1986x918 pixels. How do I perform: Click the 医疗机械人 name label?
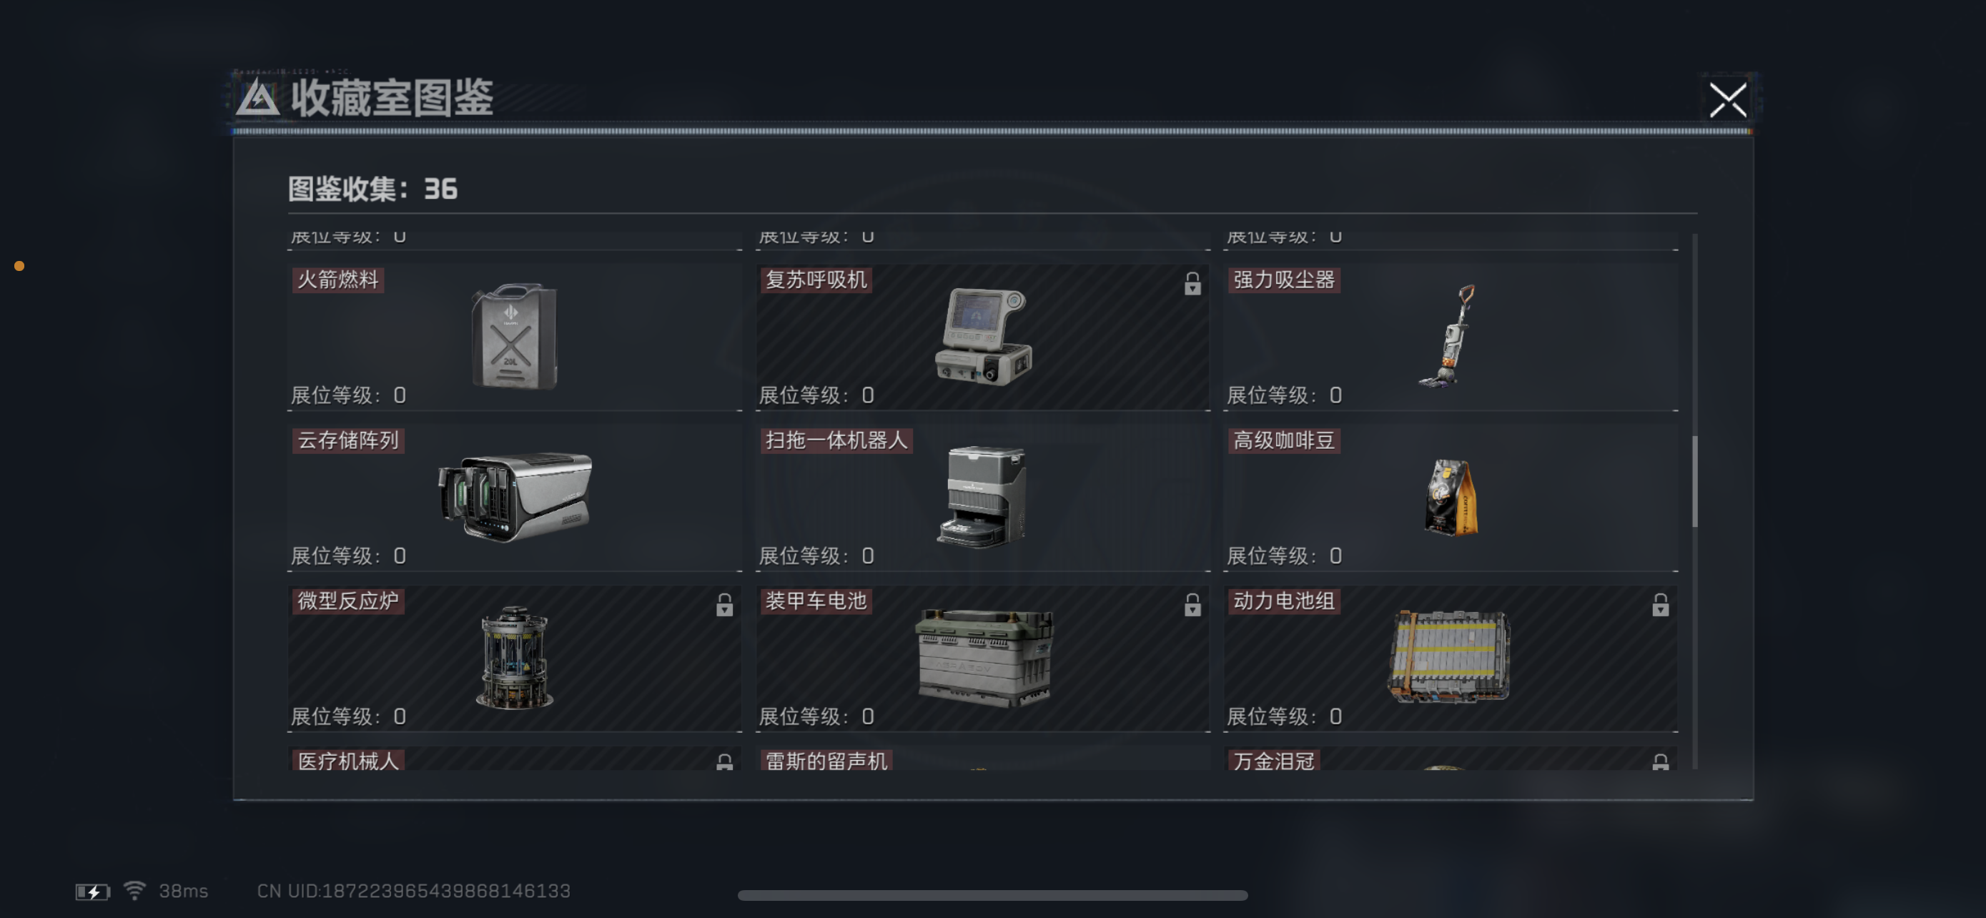tap(347, 761)
